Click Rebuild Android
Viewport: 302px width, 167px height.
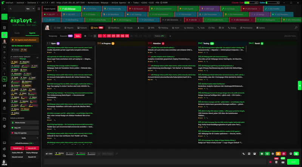pyautogui.click(x=17, y=157)
